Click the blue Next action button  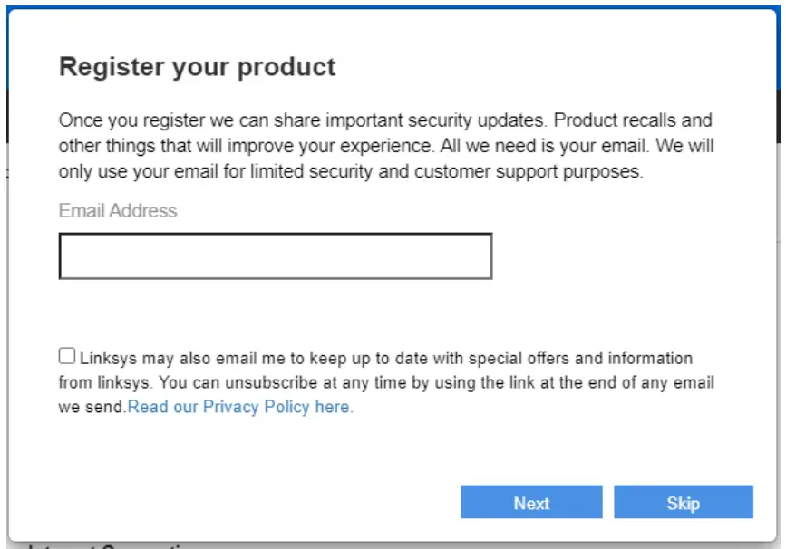[532, 503]
